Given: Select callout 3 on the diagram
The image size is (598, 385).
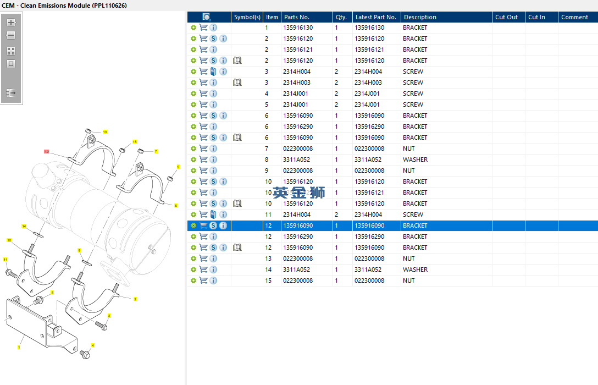Looking at the screenshot, I should pos(109,316).
